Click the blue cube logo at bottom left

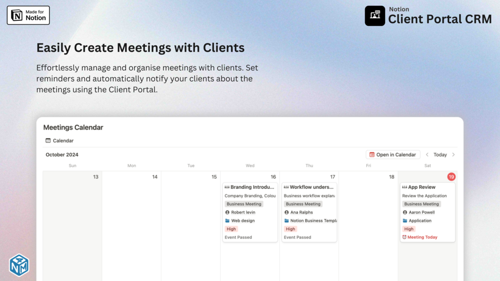tap(19, 265)
